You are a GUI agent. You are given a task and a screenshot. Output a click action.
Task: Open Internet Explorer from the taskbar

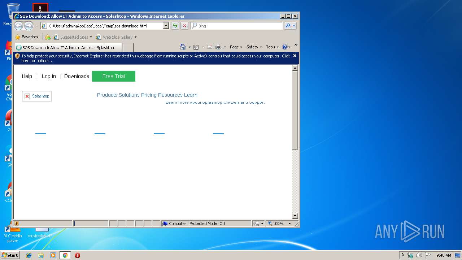29,255
